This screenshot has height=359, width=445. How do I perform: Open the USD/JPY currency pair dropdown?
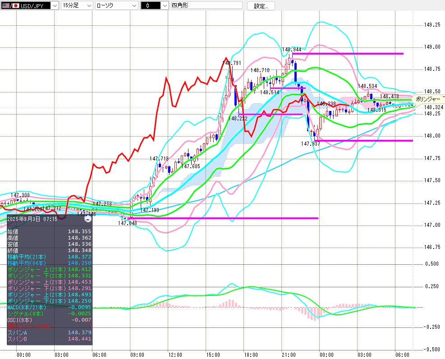click(29, 5)
